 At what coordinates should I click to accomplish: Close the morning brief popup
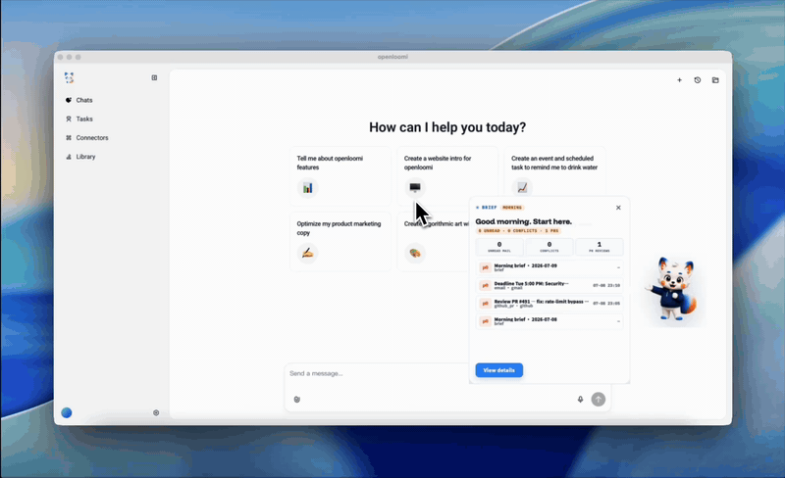click(x=618, y=208)
